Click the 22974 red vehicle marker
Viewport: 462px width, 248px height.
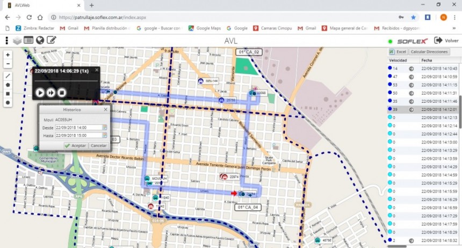click(225, 177)
